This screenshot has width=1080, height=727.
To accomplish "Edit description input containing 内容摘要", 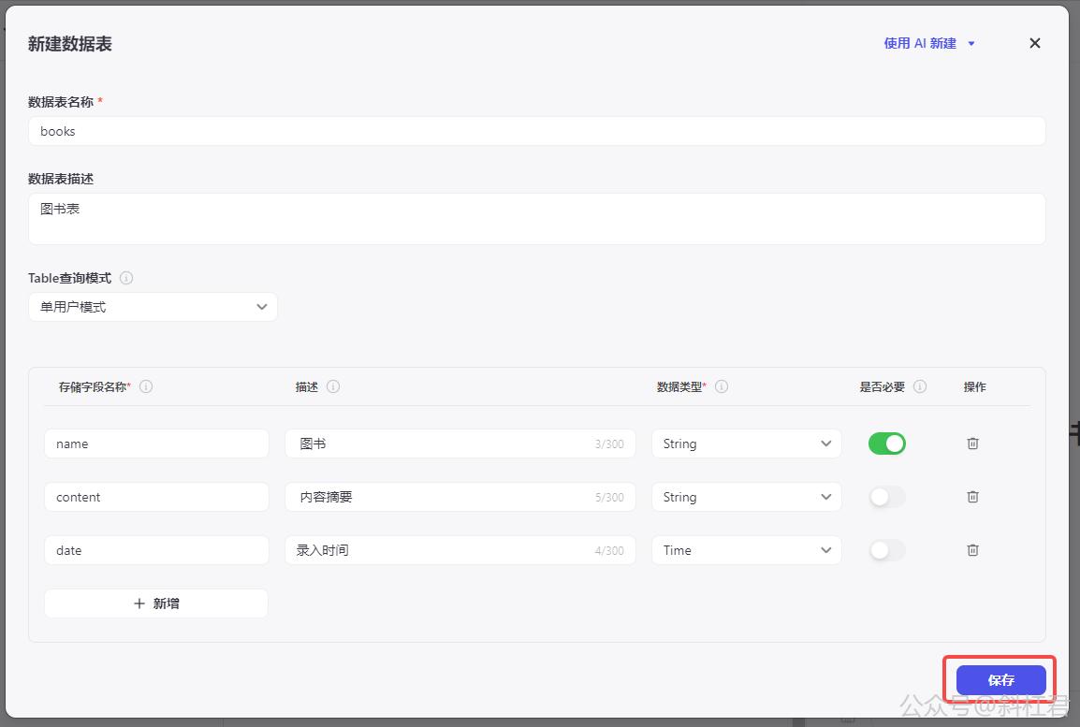I will point(460,497).
